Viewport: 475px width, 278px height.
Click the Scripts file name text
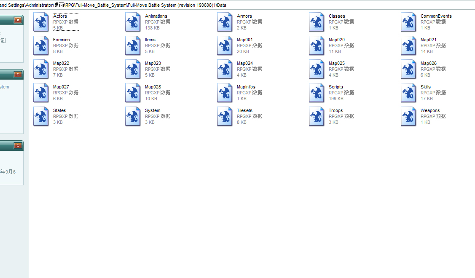[335, 87]
